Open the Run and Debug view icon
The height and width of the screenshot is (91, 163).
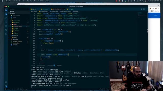click(6, 18)
